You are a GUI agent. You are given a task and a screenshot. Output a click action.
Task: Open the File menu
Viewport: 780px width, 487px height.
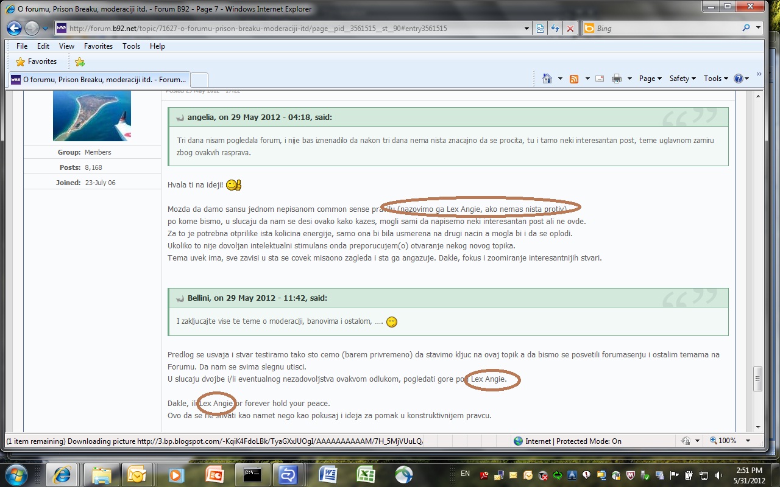tap(22, 46)
